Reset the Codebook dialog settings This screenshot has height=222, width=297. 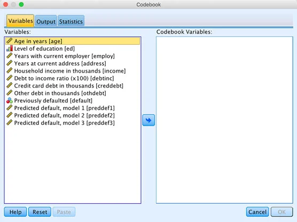click(40, 212)
